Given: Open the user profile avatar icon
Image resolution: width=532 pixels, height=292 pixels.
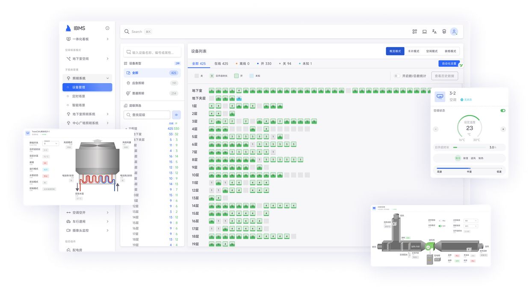Looking at the screenshot, I should coord(454,32).
